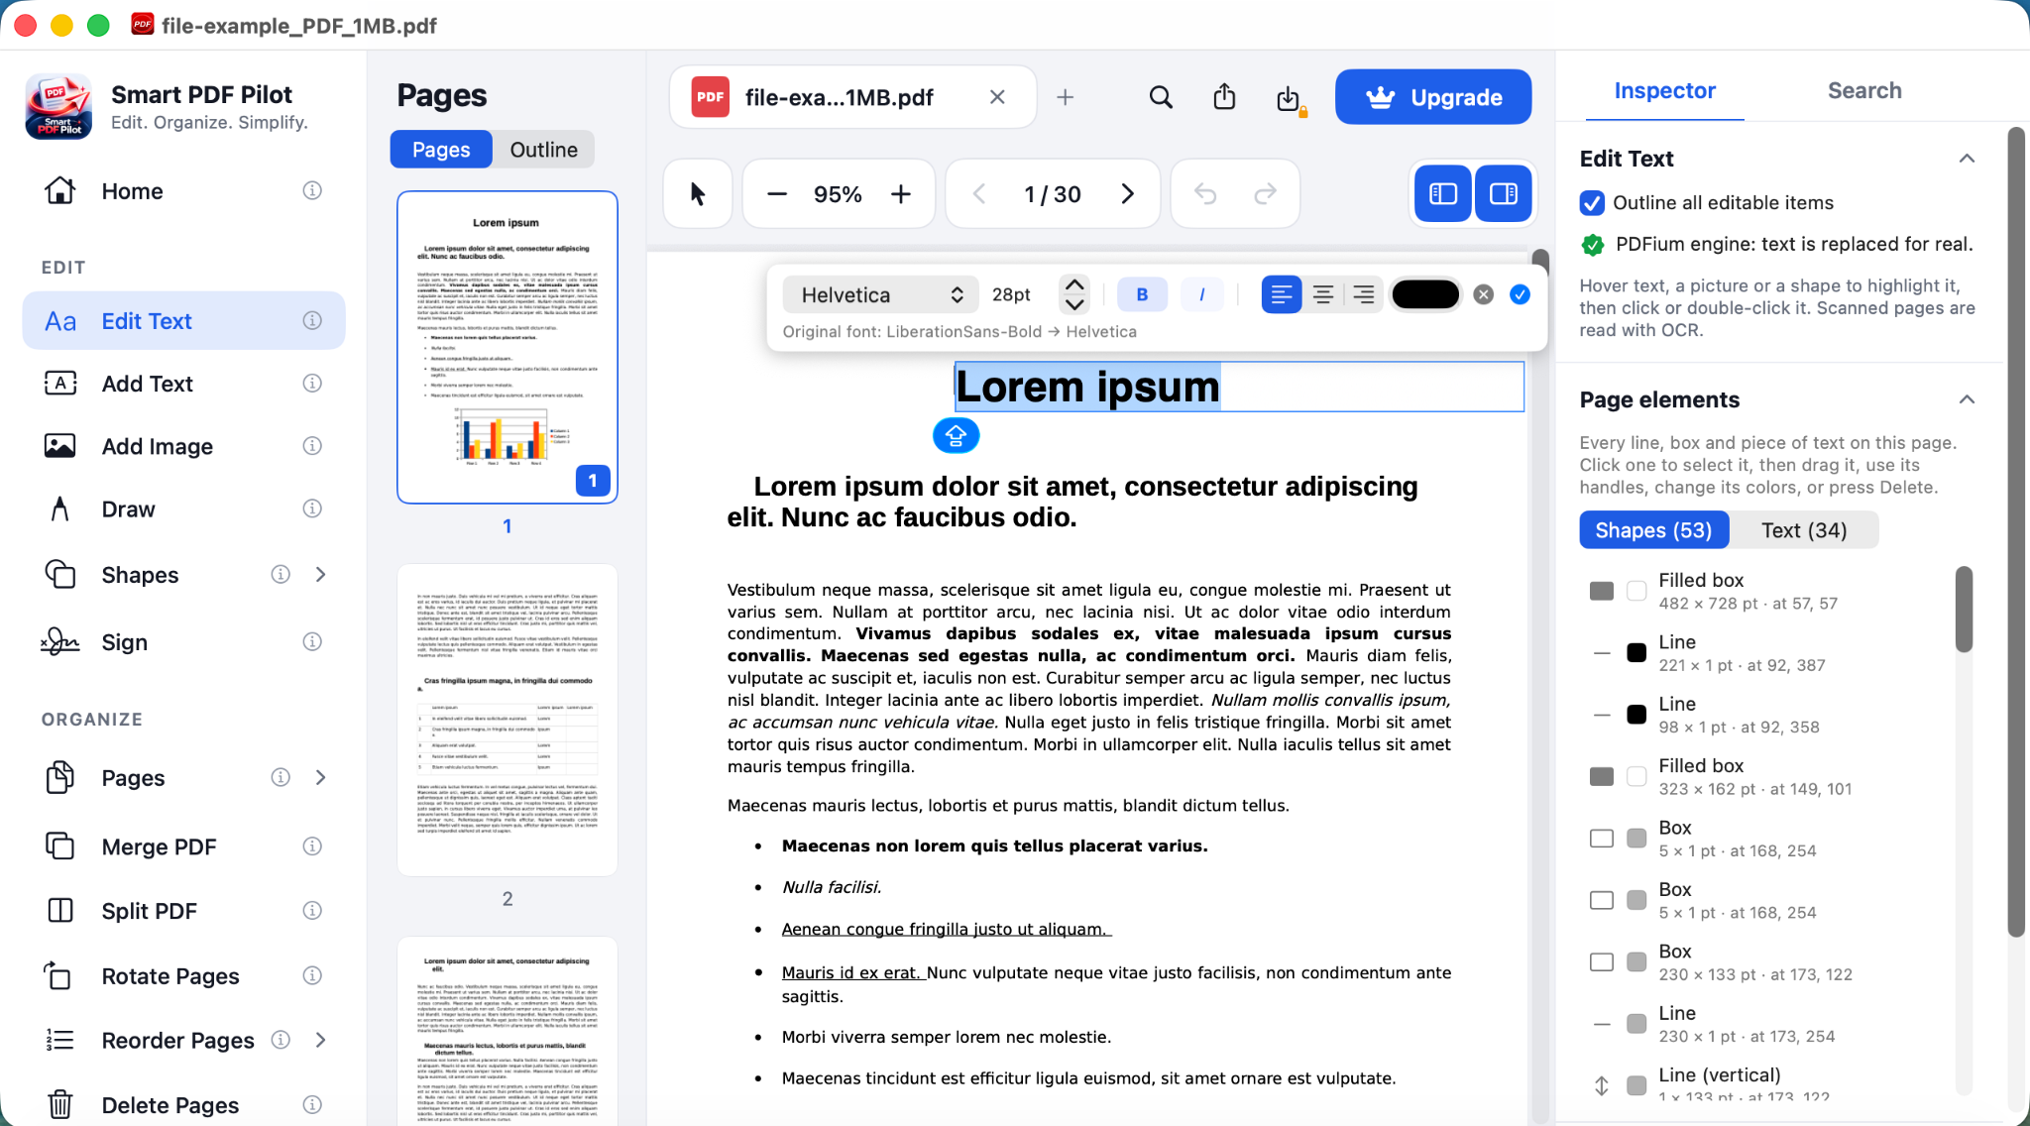
Task: Toggle the left sidebar panel button
Action: click(x=1443, y=193)
